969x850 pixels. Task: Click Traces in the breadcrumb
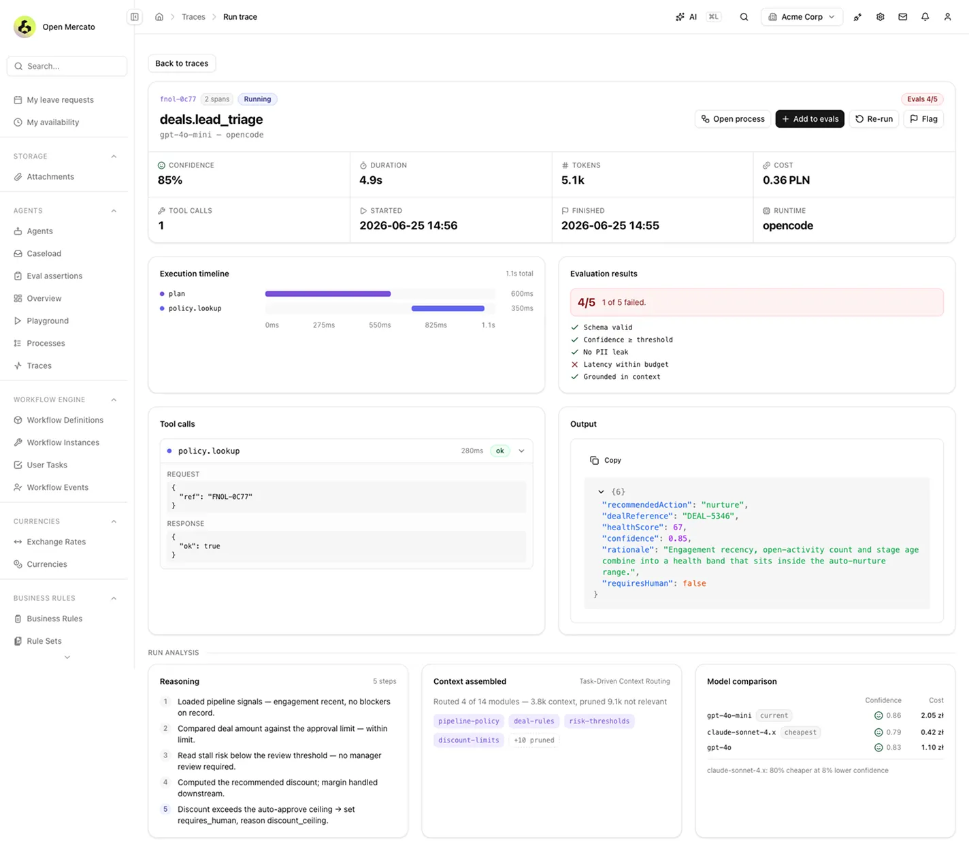pos(193,17)
